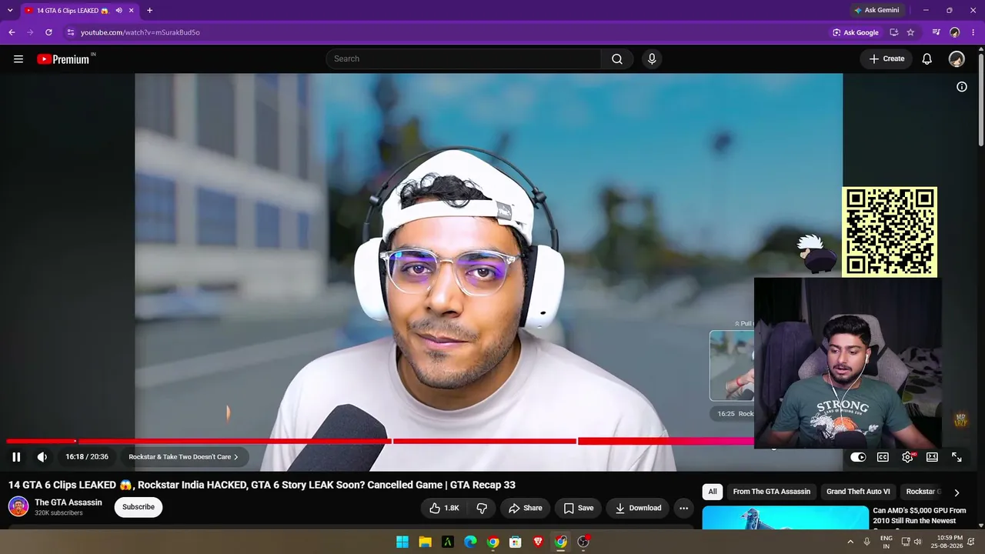
Task: Go back in browser history
Action: [x=12, y=32]
